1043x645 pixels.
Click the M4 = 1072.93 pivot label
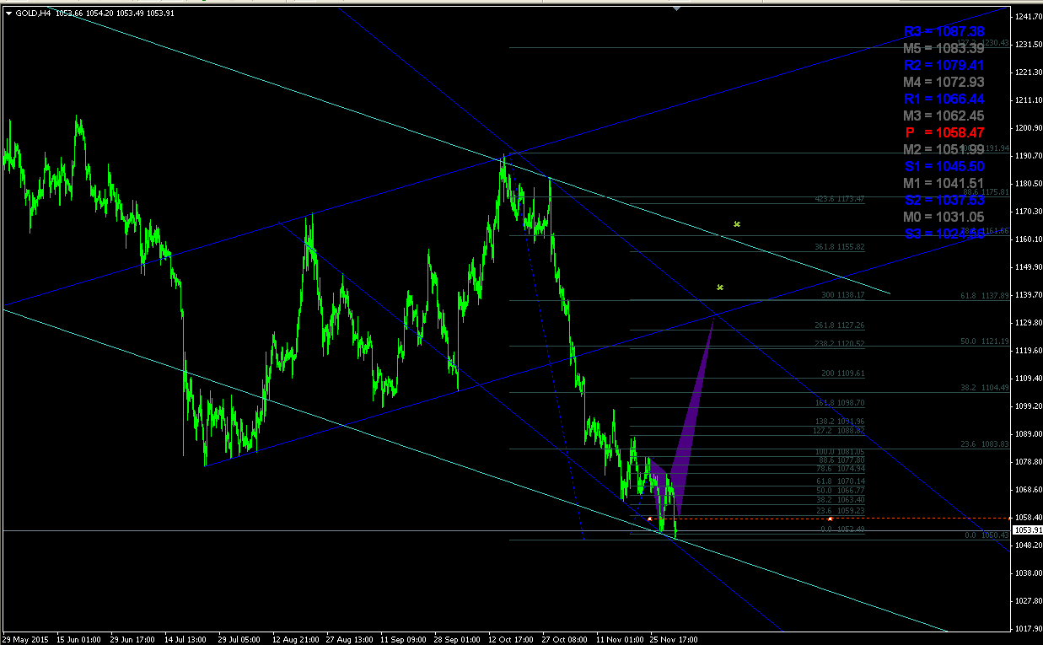(944, 83)
